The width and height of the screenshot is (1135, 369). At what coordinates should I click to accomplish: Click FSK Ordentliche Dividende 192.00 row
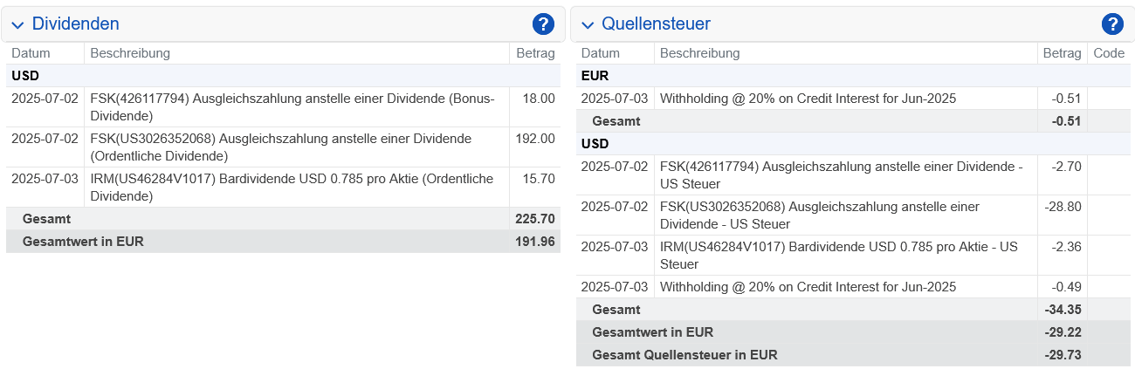[283, 147]
